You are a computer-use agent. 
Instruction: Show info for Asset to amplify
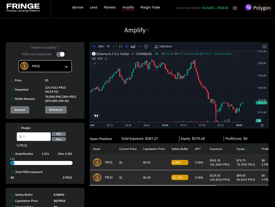(x=58, y=48)
